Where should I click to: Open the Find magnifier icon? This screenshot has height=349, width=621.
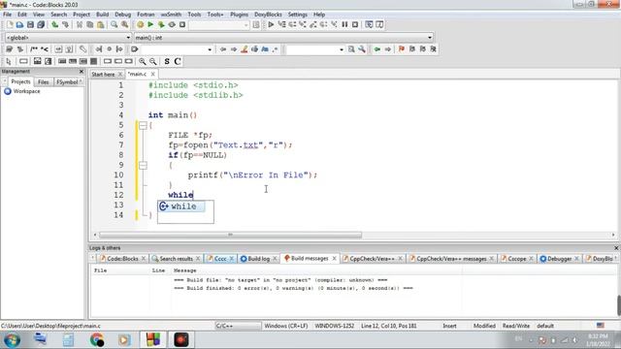pos(114,24)
